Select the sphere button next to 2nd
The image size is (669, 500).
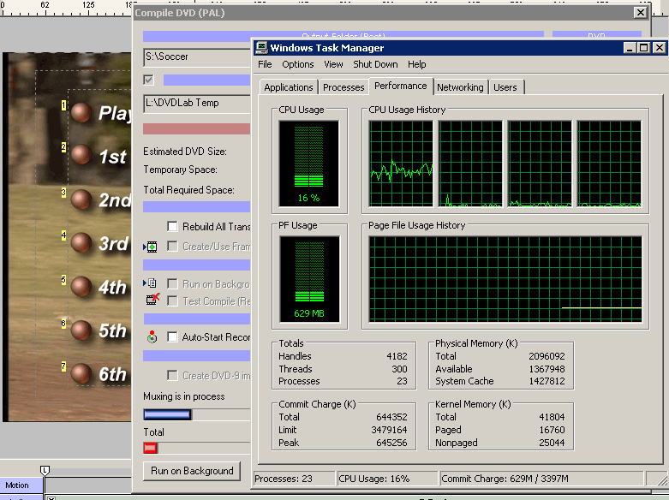click(81, 199)
